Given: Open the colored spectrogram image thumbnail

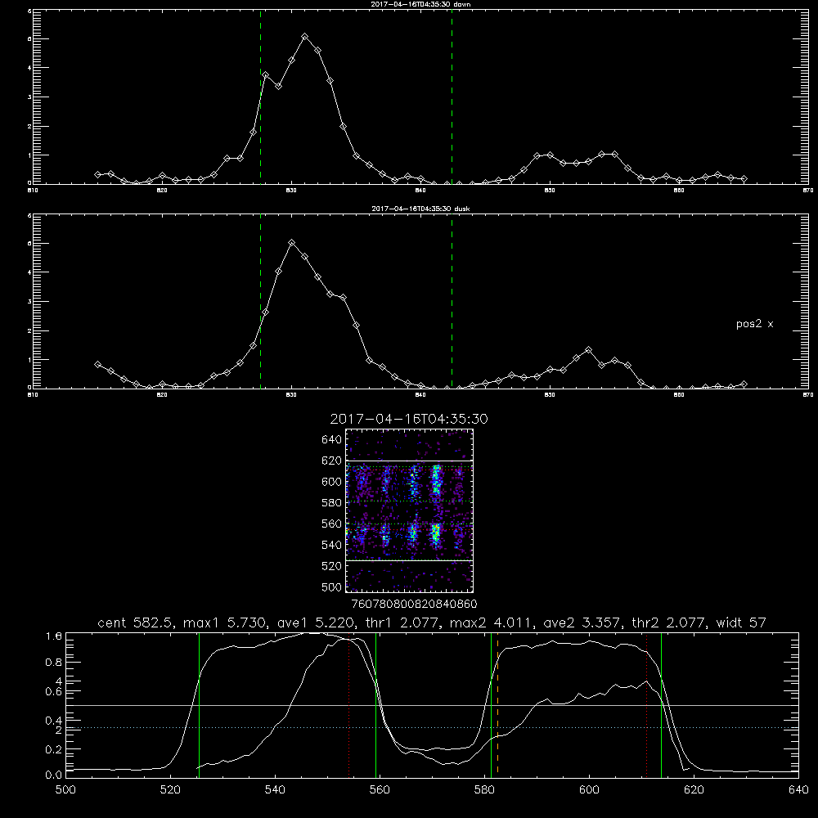Looking at the screenshot, I should pyautogui.click(x=410, y=510).
